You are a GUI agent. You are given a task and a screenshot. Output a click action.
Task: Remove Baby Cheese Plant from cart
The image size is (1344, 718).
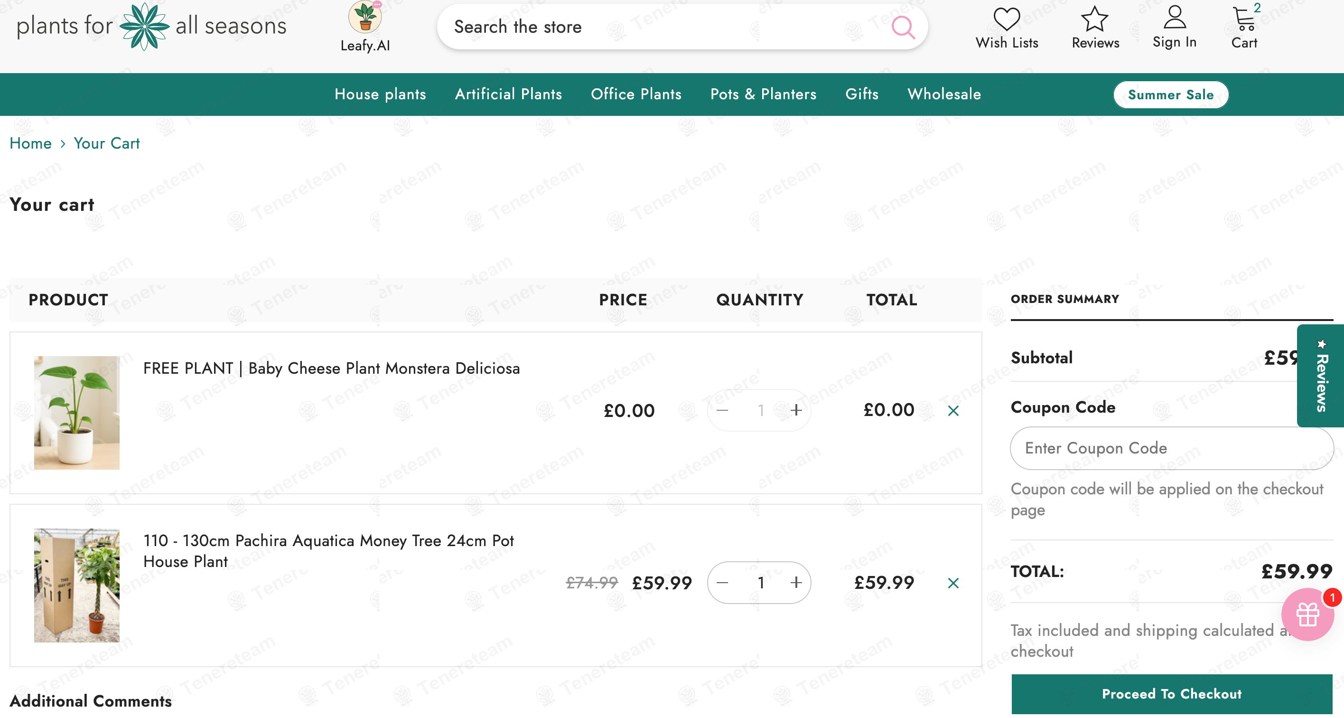click(x=953, y=411)
